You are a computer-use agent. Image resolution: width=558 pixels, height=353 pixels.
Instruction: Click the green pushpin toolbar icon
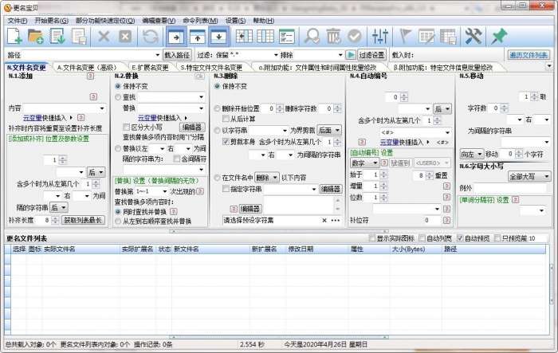point(499,36)
